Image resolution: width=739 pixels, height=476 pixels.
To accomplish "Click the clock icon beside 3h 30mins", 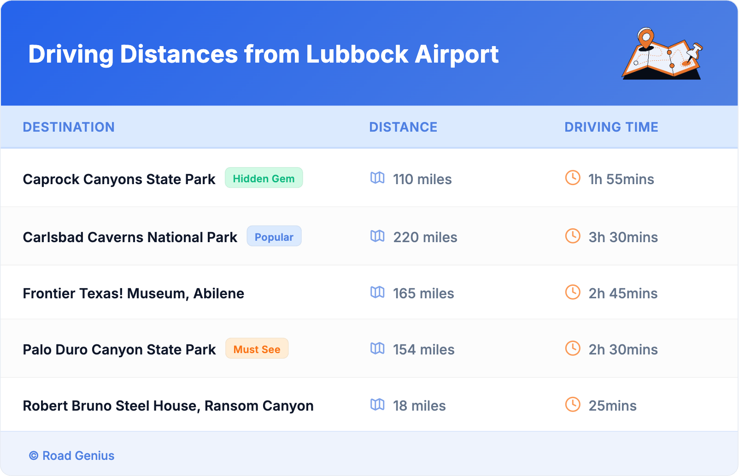I will click(572, 237).
